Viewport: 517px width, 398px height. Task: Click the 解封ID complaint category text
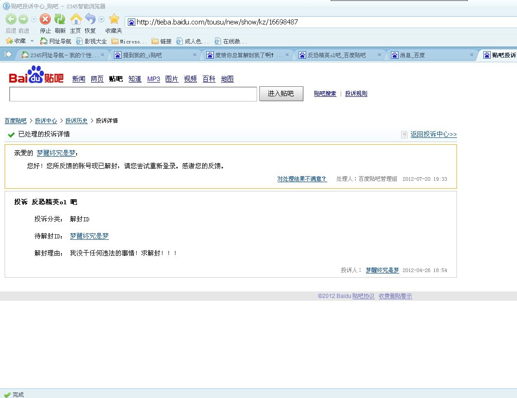pyautogui.click(x=79, y=220)
